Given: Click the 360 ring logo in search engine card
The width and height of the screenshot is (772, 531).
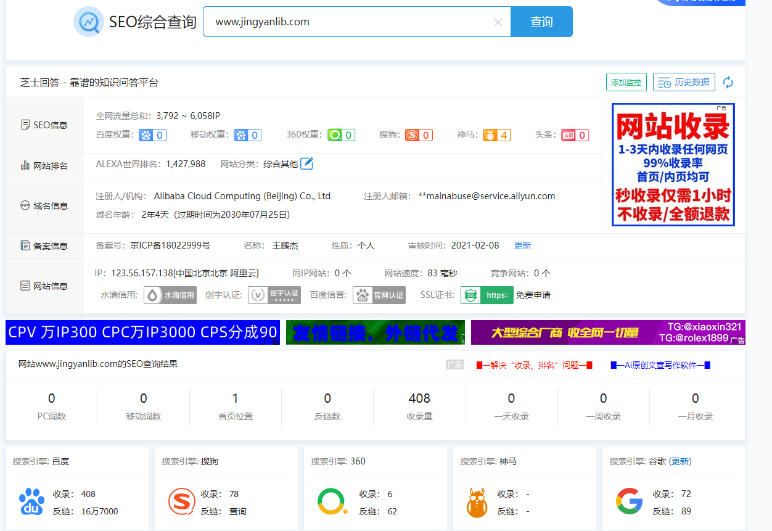Looking at the screenshot, I should [x=332, y=501].
